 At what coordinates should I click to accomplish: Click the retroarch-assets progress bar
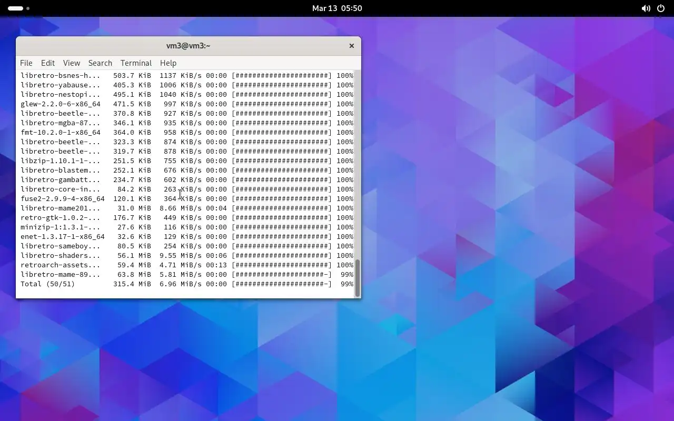tap(282, 265)
